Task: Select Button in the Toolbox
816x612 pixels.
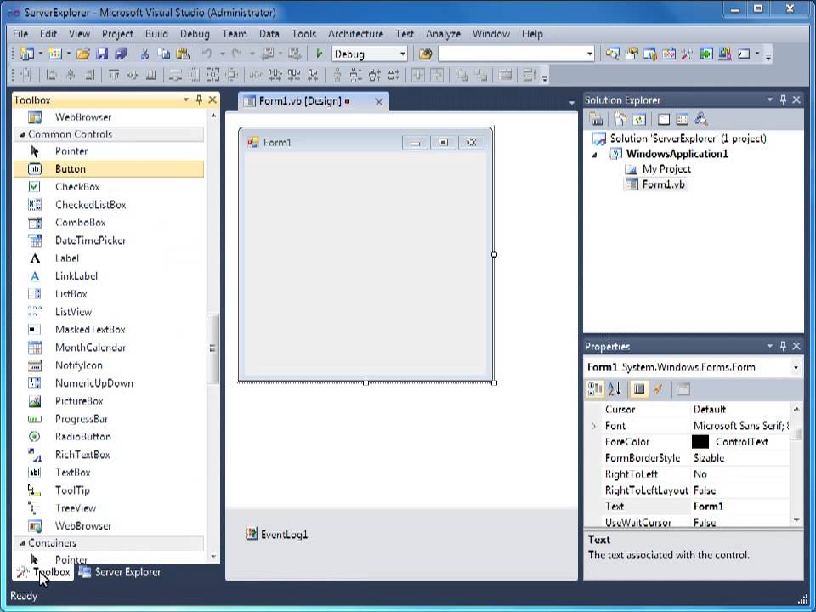Action: (x=109, y=168)
